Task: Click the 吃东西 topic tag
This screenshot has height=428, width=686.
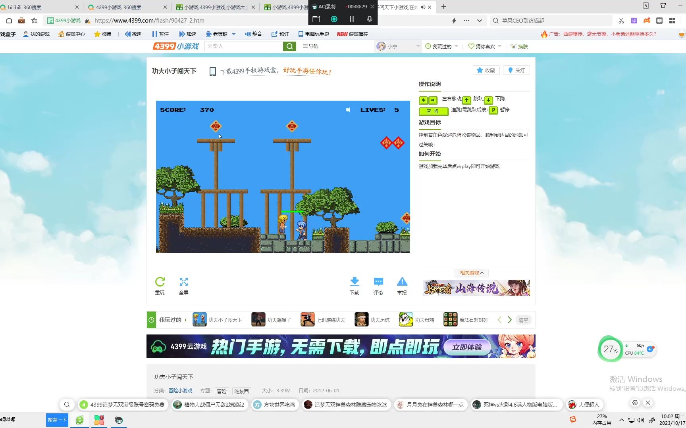Action: click(241, 391)
